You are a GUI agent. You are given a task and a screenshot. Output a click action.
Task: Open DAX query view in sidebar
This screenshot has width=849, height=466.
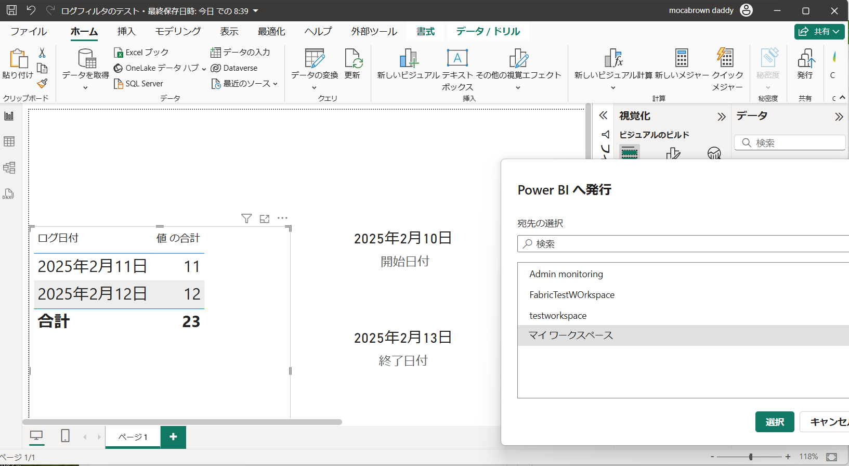tap(8, 194)
